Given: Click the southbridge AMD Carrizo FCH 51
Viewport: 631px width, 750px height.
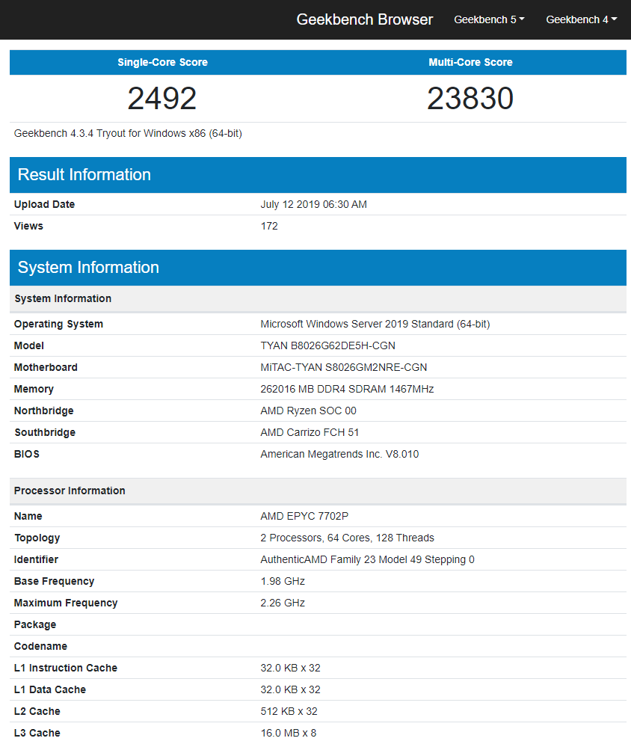Looking at the screenshot, I should [310, 432].
